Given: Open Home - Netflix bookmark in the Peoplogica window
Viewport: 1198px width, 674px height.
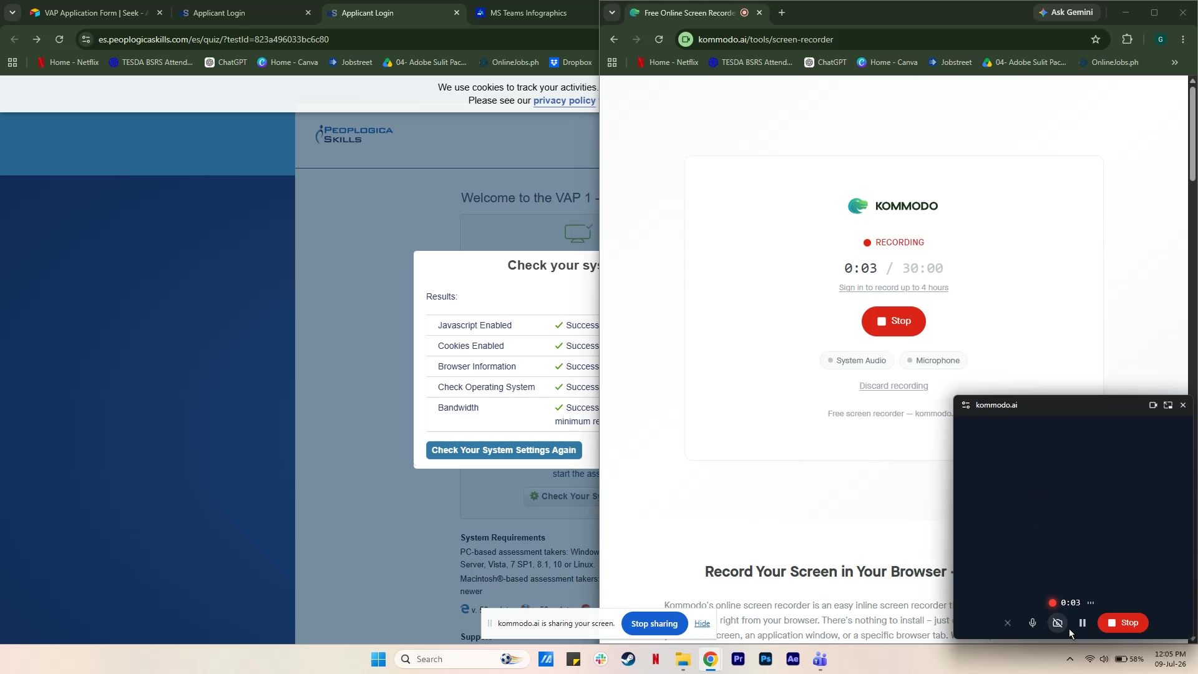Looking at the screenshot, I should coord(67,62).
